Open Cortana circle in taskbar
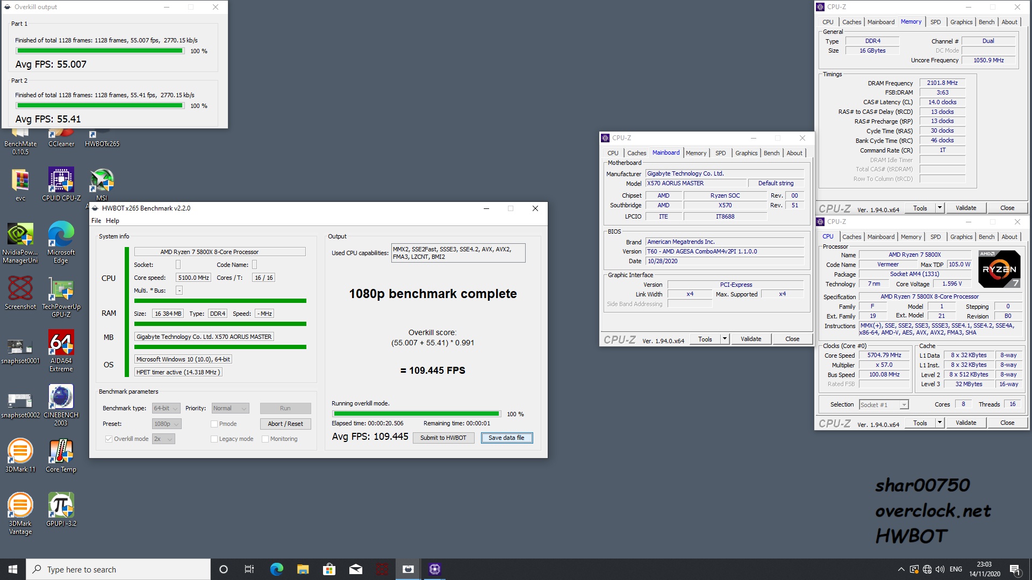The height and width of the screenshot is (580, 1032). click(224, 569)
